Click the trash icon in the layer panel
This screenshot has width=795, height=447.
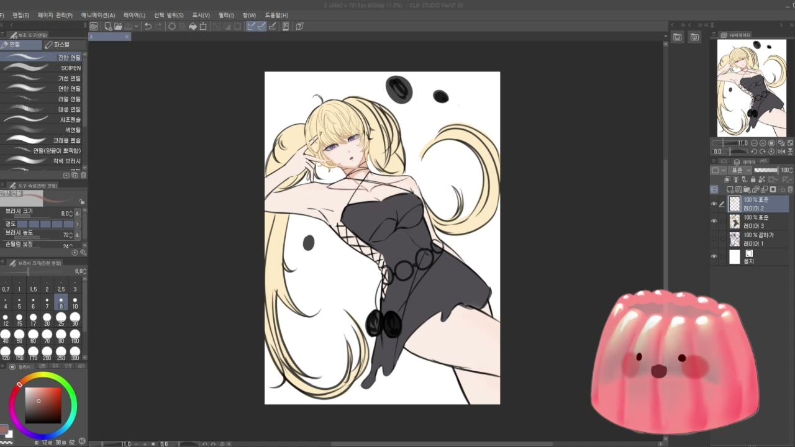790,189
